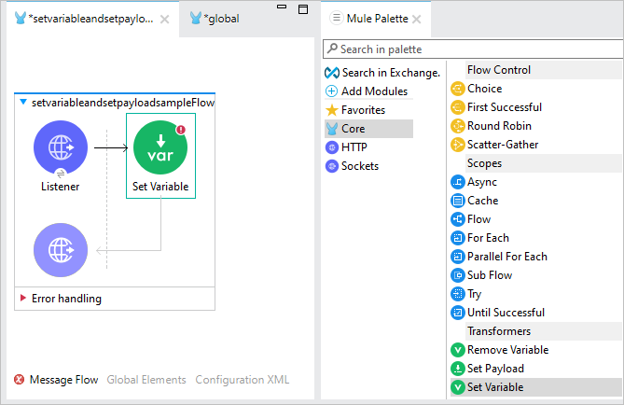The width and height of the screenshot is (624, 405).
Task: Click the red error icon beside Message Flow
Action: 19,380
